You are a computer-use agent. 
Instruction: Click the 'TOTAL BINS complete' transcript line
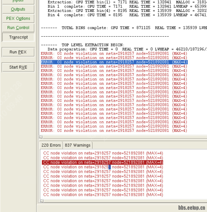tap(124, 28)
